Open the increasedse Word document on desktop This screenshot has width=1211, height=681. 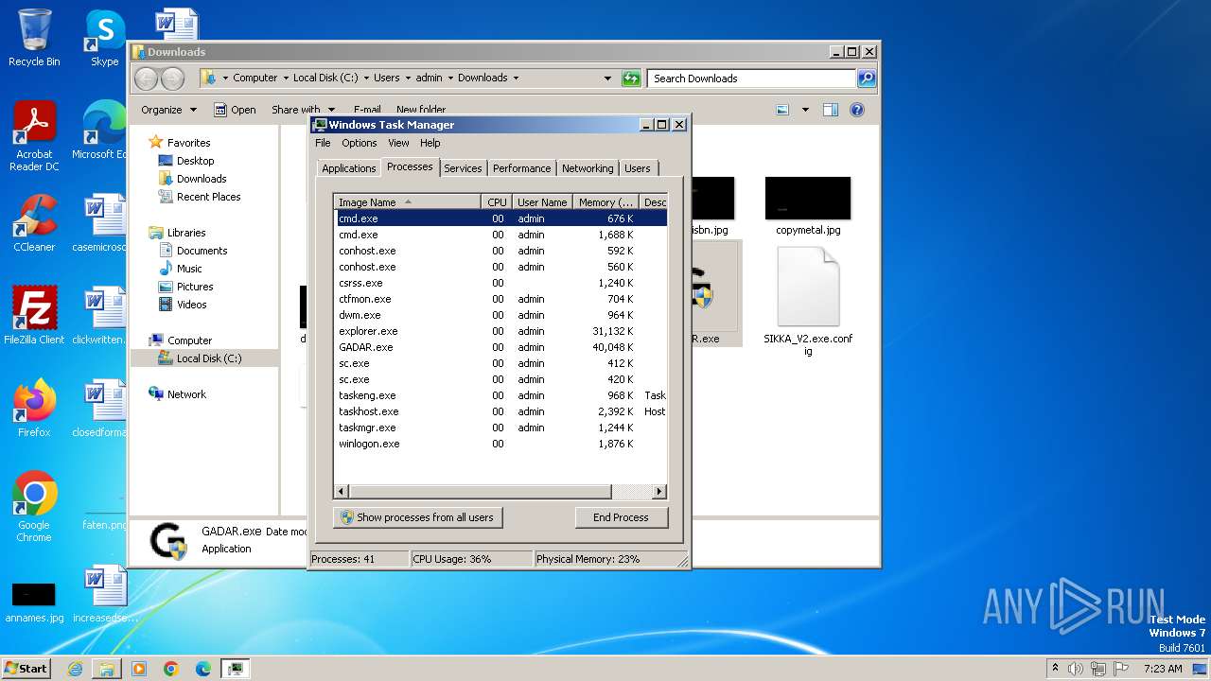point(104,594)
